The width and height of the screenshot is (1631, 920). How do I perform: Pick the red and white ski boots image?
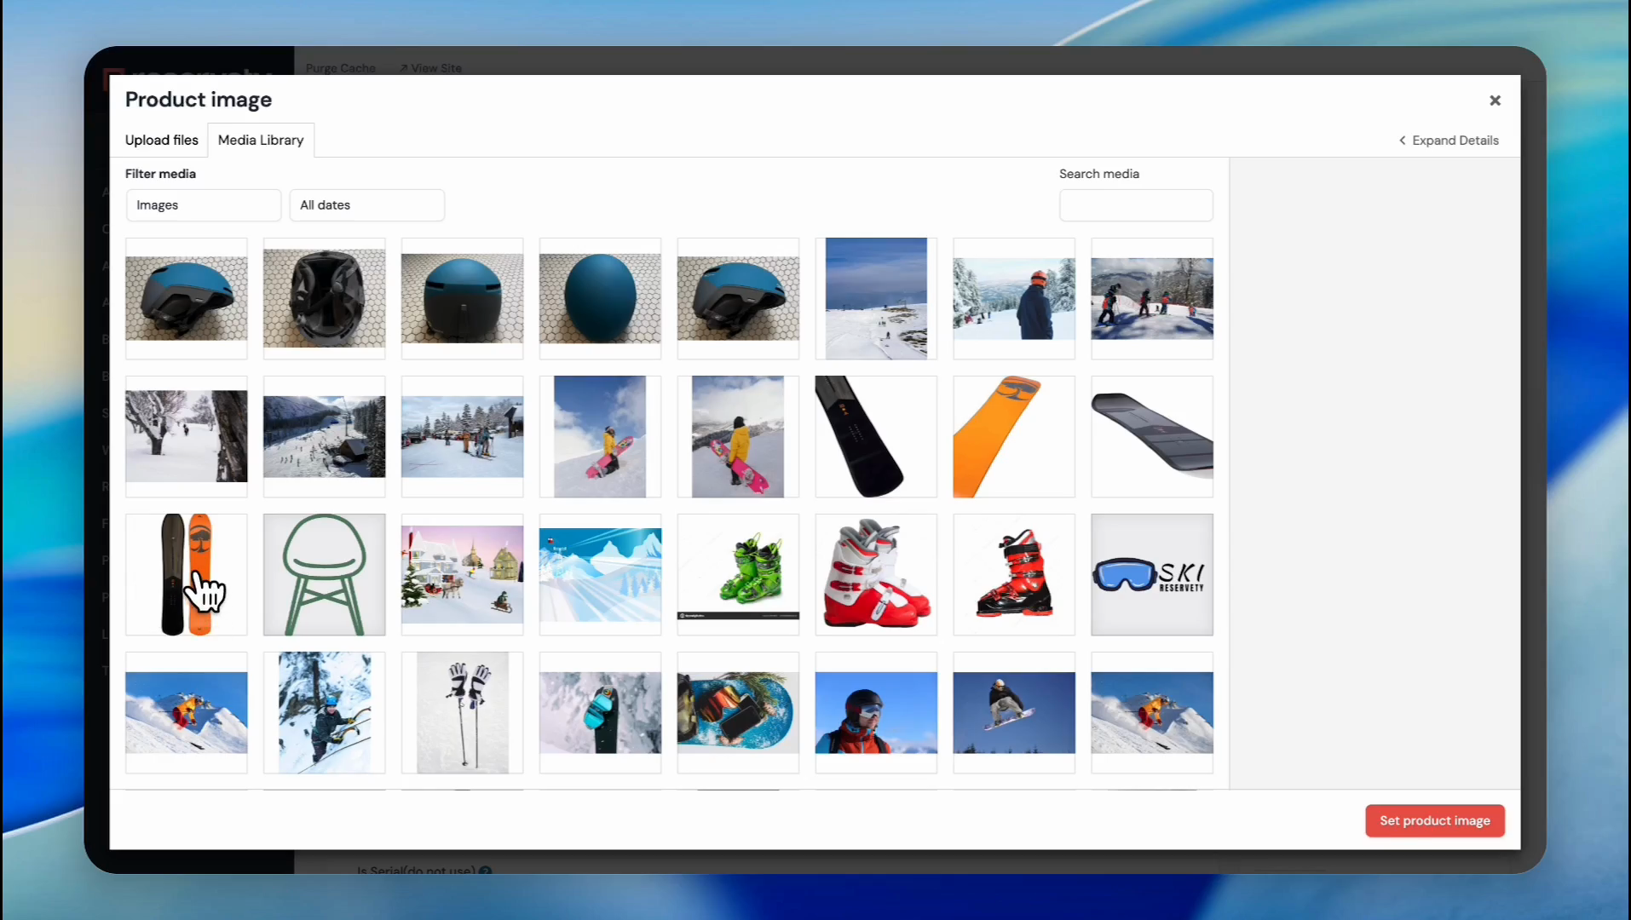[x=875, y=575]
